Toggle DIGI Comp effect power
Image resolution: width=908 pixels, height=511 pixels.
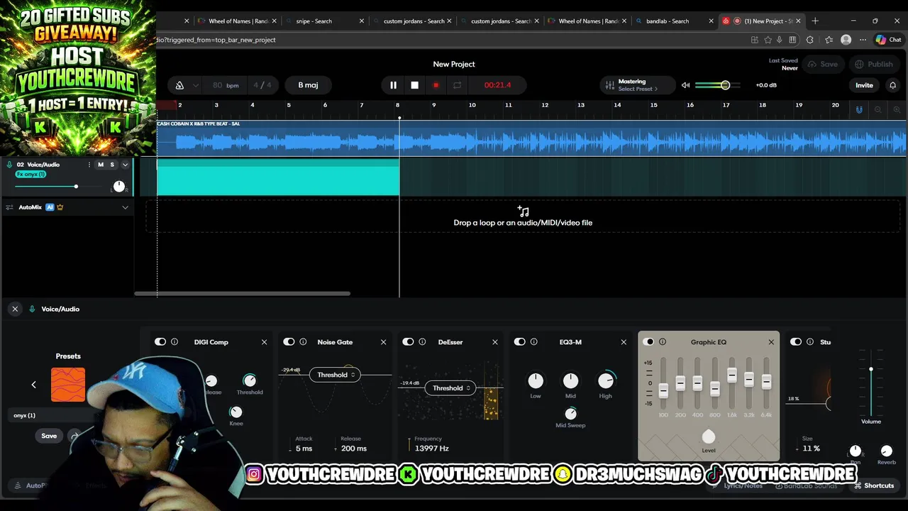[160, 342]
